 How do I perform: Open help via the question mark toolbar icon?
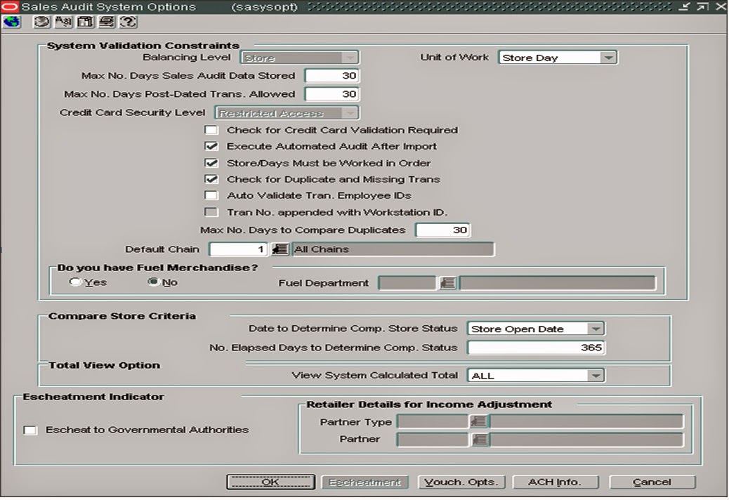tap(128, 22)
